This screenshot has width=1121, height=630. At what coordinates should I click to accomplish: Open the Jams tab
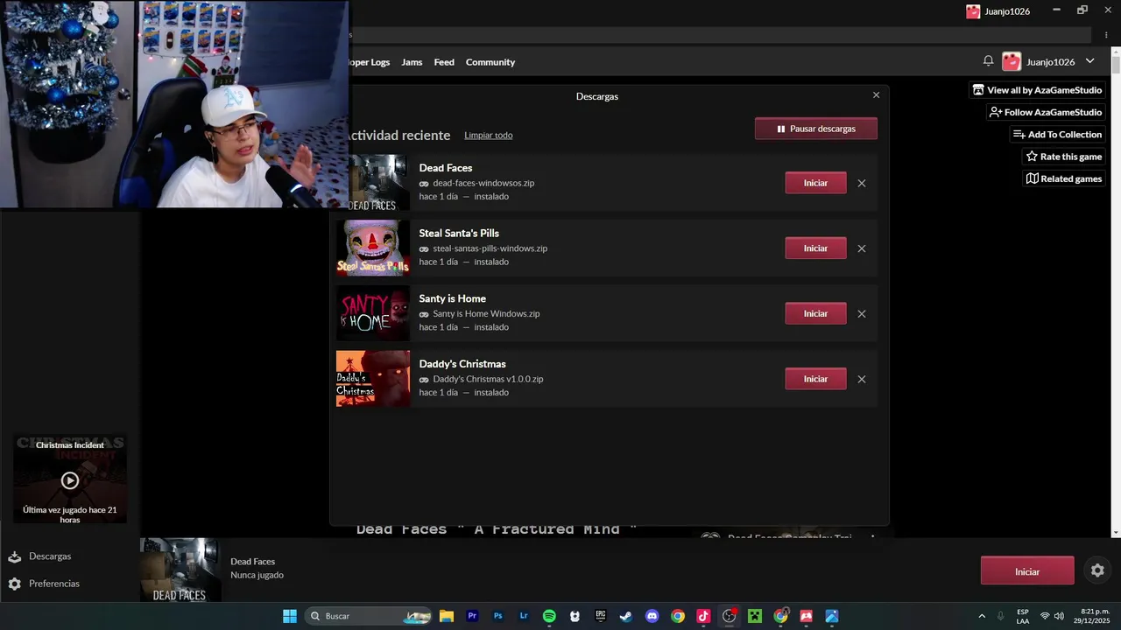(x=412, y=62)
